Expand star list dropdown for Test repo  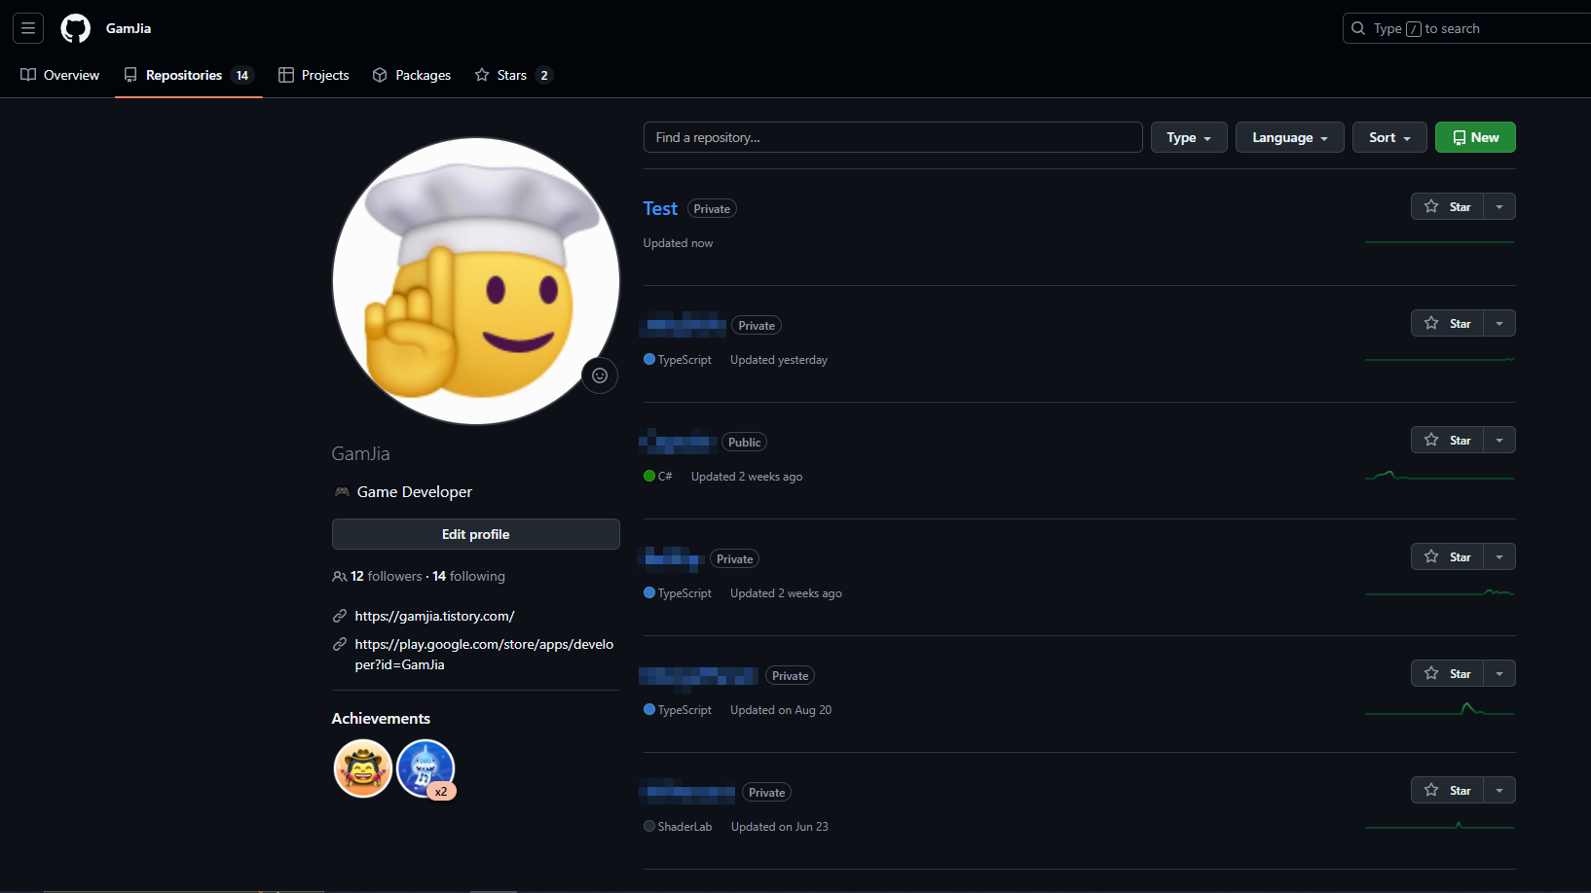(1499, 206)
